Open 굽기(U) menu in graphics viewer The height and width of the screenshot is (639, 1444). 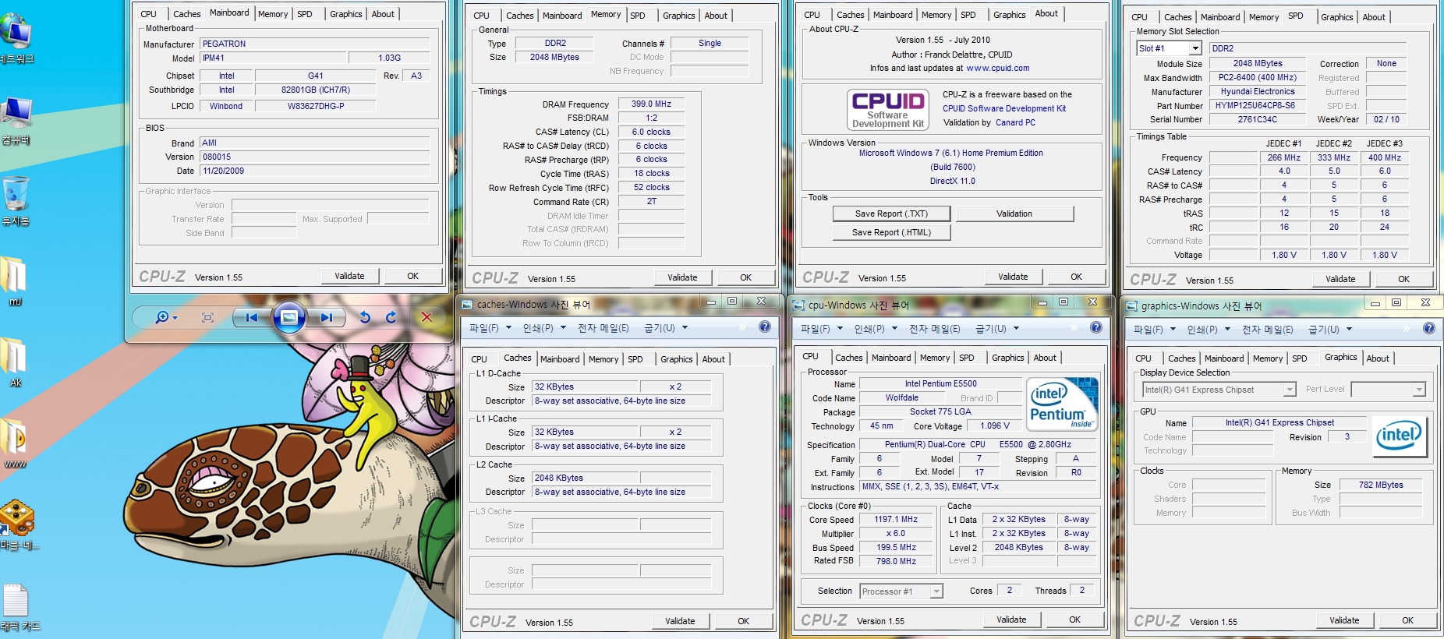[1330, 330]
